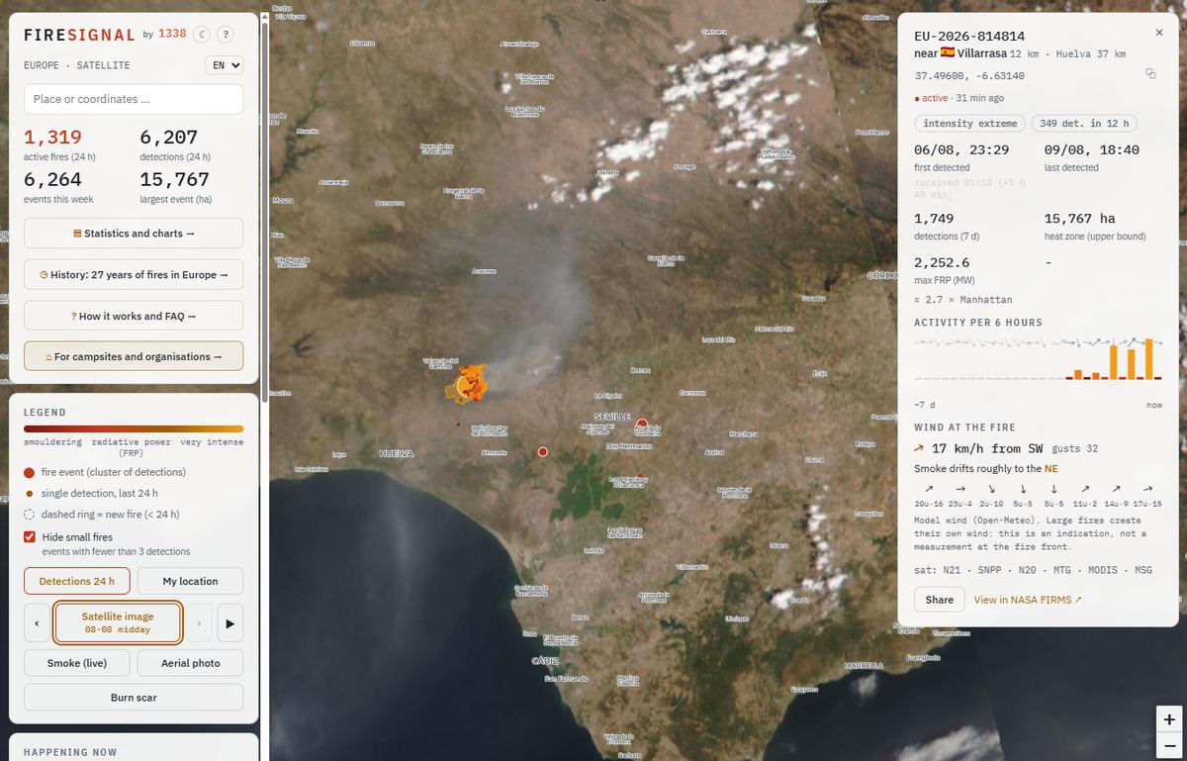Click coordinates 37.49600, -6.63140
Screen dimensions: 1187x761
969,75
